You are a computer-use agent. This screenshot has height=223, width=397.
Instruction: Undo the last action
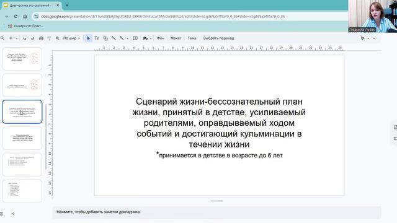[24, 38]
